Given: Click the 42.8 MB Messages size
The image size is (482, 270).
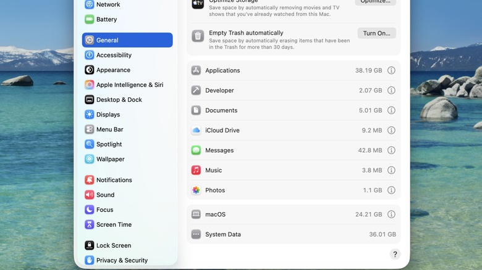Looking at the screenshot, I should (370, 150).
